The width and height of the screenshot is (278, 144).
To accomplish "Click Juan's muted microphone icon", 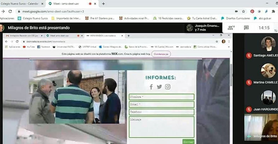I will coord(249,110).
